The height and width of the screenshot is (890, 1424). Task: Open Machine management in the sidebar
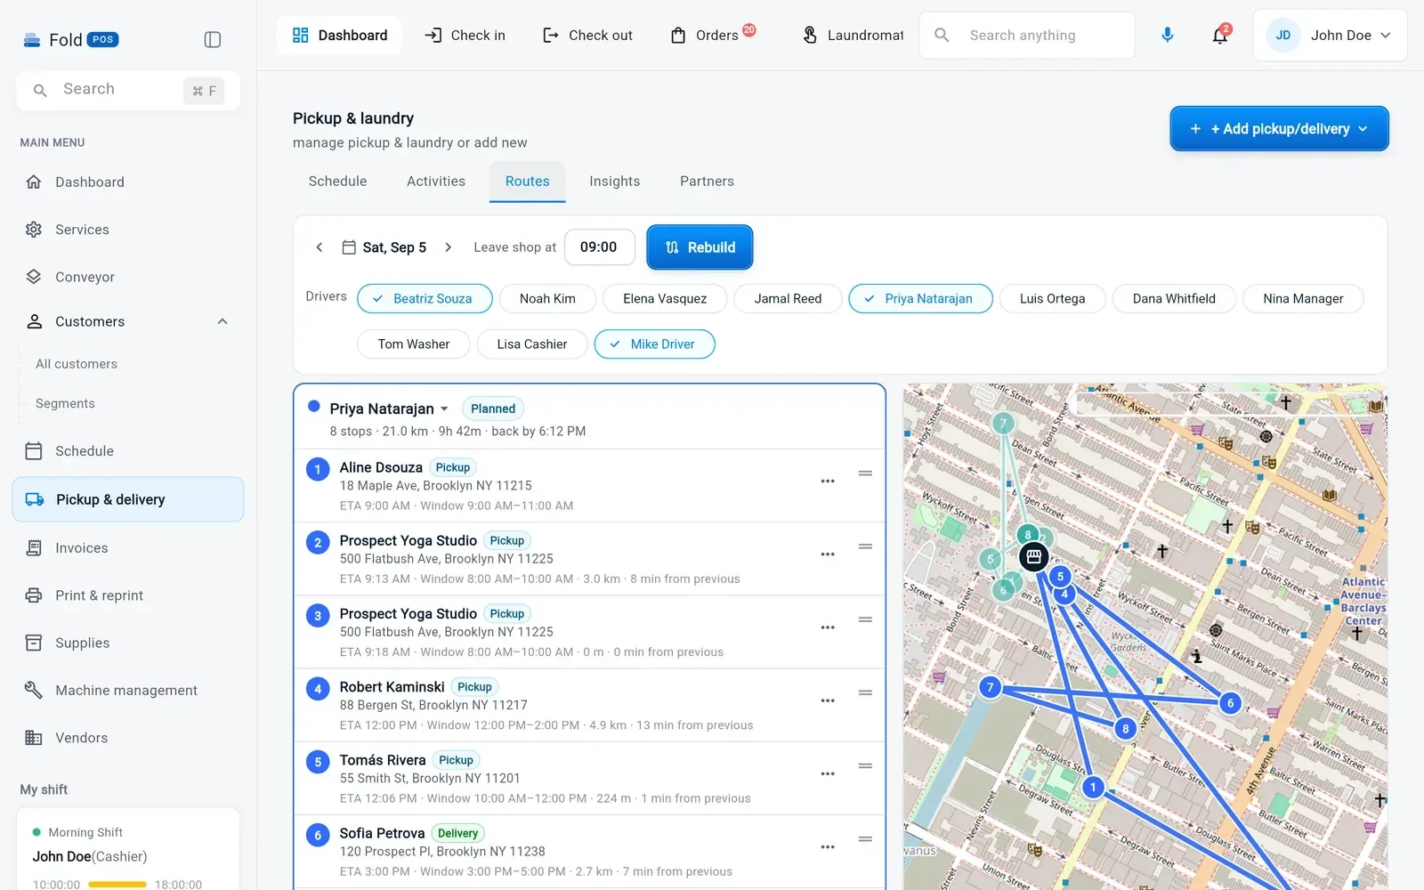tap(128, 690)
